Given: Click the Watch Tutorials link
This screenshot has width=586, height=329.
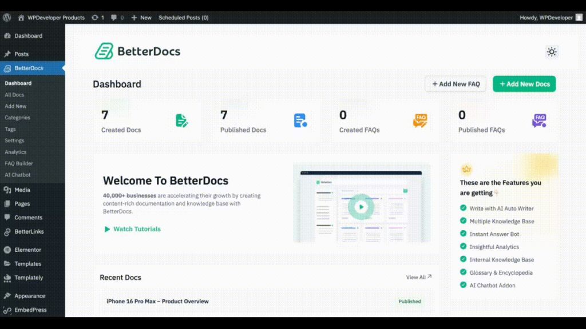Looking at the screenshot, I should point(132,229).
